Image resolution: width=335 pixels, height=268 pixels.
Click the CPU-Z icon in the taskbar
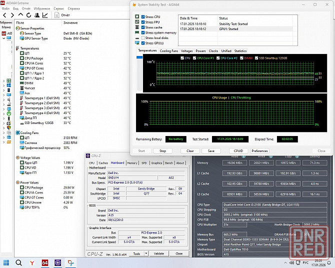(x=57, y=262)
